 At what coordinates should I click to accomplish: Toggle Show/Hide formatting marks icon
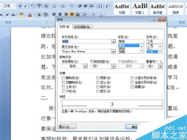click(x=107, y=6)
